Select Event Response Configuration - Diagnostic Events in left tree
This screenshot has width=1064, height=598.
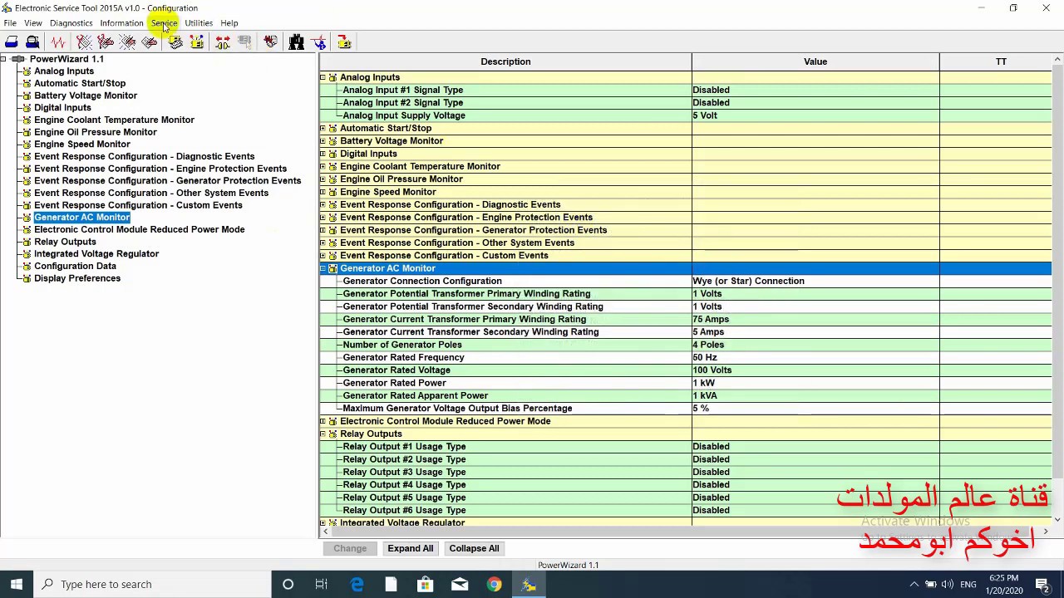[144, 156]
